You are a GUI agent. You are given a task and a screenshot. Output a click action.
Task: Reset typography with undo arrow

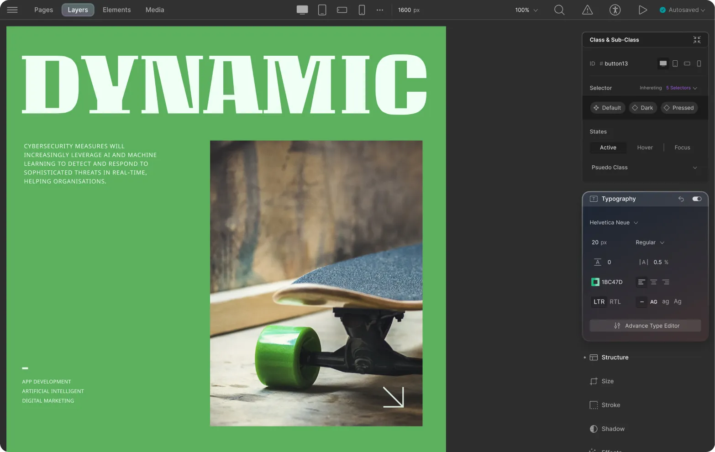[x=681, y=199]
